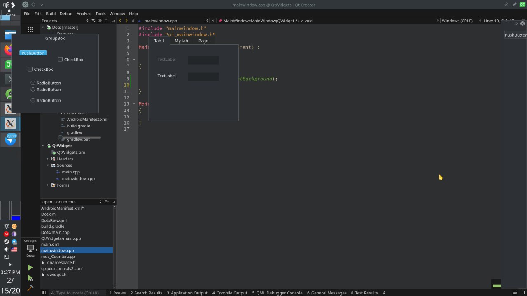Click the filter tree icon in Projects panel
527x296 pixels.
(x=93, y=21)
